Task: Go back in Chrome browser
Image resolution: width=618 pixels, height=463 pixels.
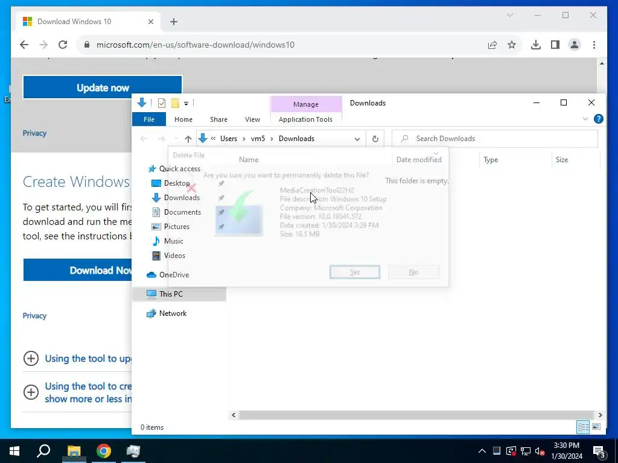Action: coord(24,45)
